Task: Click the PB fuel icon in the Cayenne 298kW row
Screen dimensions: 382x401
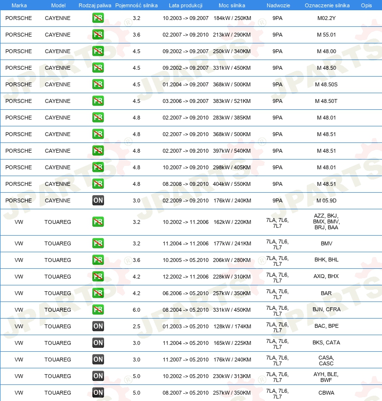Action: 98,167
